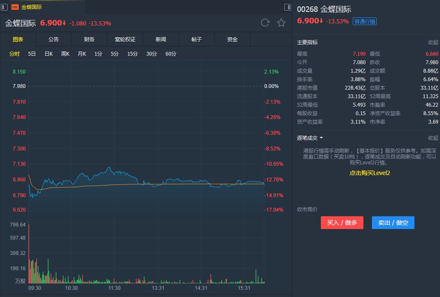This screenshot has width=440, height=297.
Task: Click the 金蝶国际 window tab
Action: [x=31, y=7]
